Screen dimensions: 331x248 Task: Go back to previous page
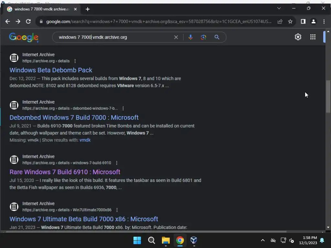click(x=8, y=22)
